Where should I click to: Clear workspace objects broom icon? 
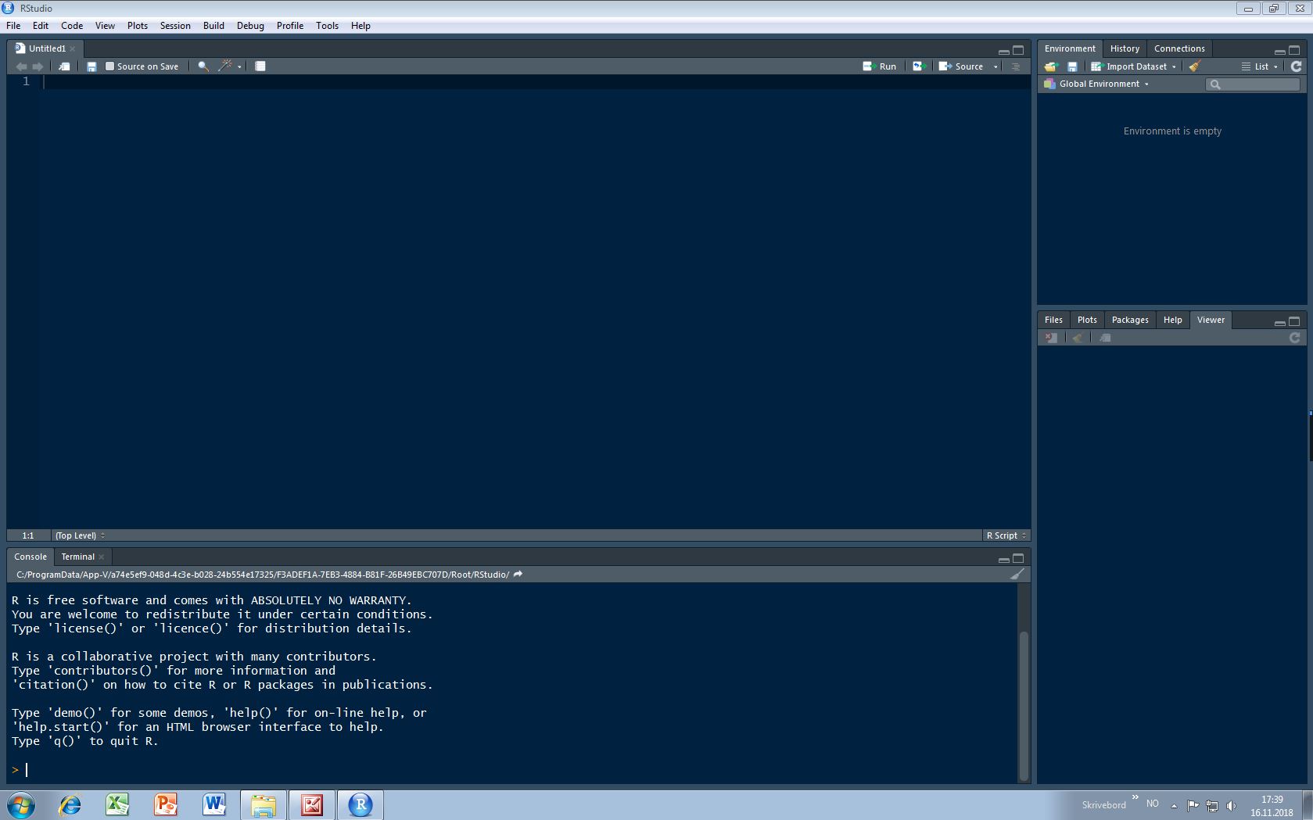pos(1194,66)
